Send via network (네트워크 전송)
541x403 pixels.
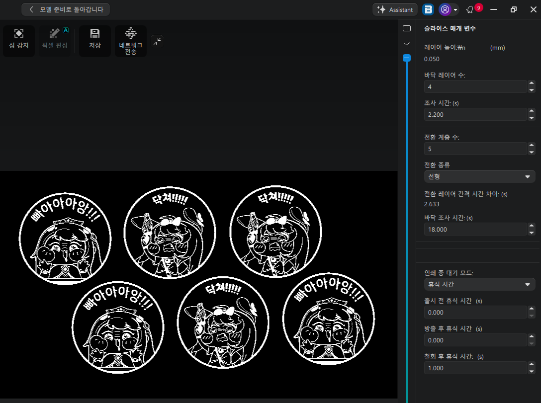131,41
